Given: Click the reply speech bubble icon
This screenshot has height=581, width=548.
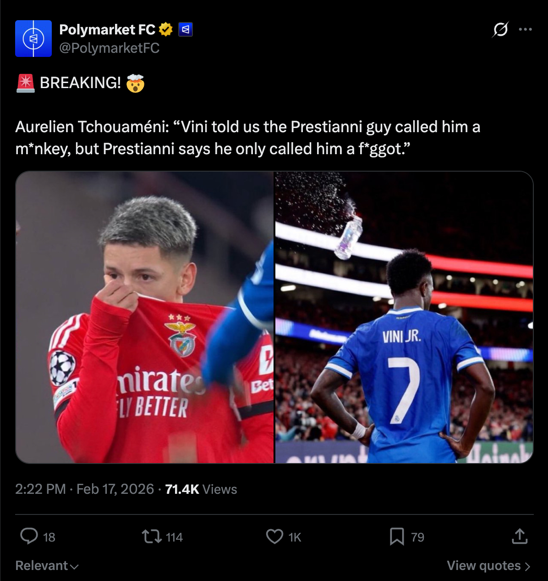Looking at the screenshot, I should click(29, 536).
